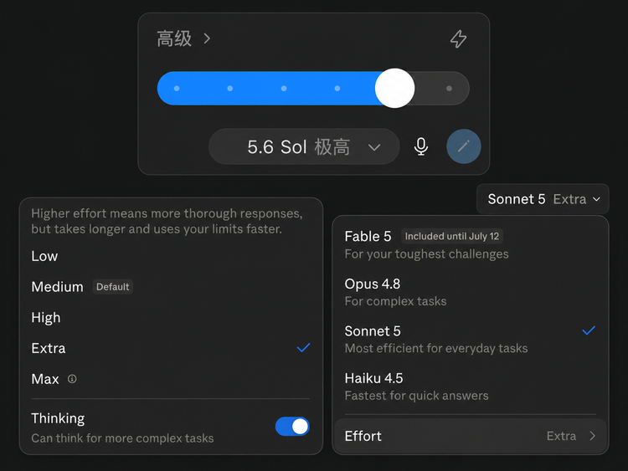Open the 高级 advanced settings link
Viewport: 628px width, 471px height.
[x=174, y=38]
